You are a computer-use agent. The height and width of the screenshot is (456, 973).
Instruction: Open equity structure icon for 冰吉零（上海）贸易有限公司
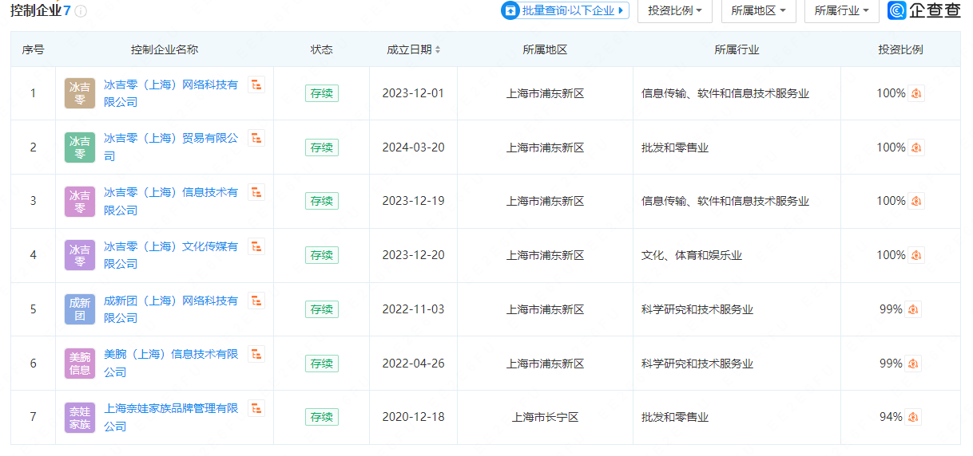tap(256, 139)
